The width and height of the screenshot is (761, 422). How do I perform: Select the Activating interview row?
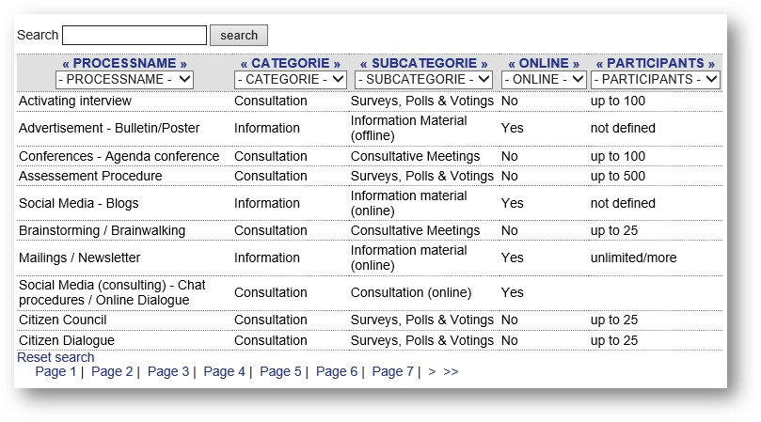tap(370, 101)
